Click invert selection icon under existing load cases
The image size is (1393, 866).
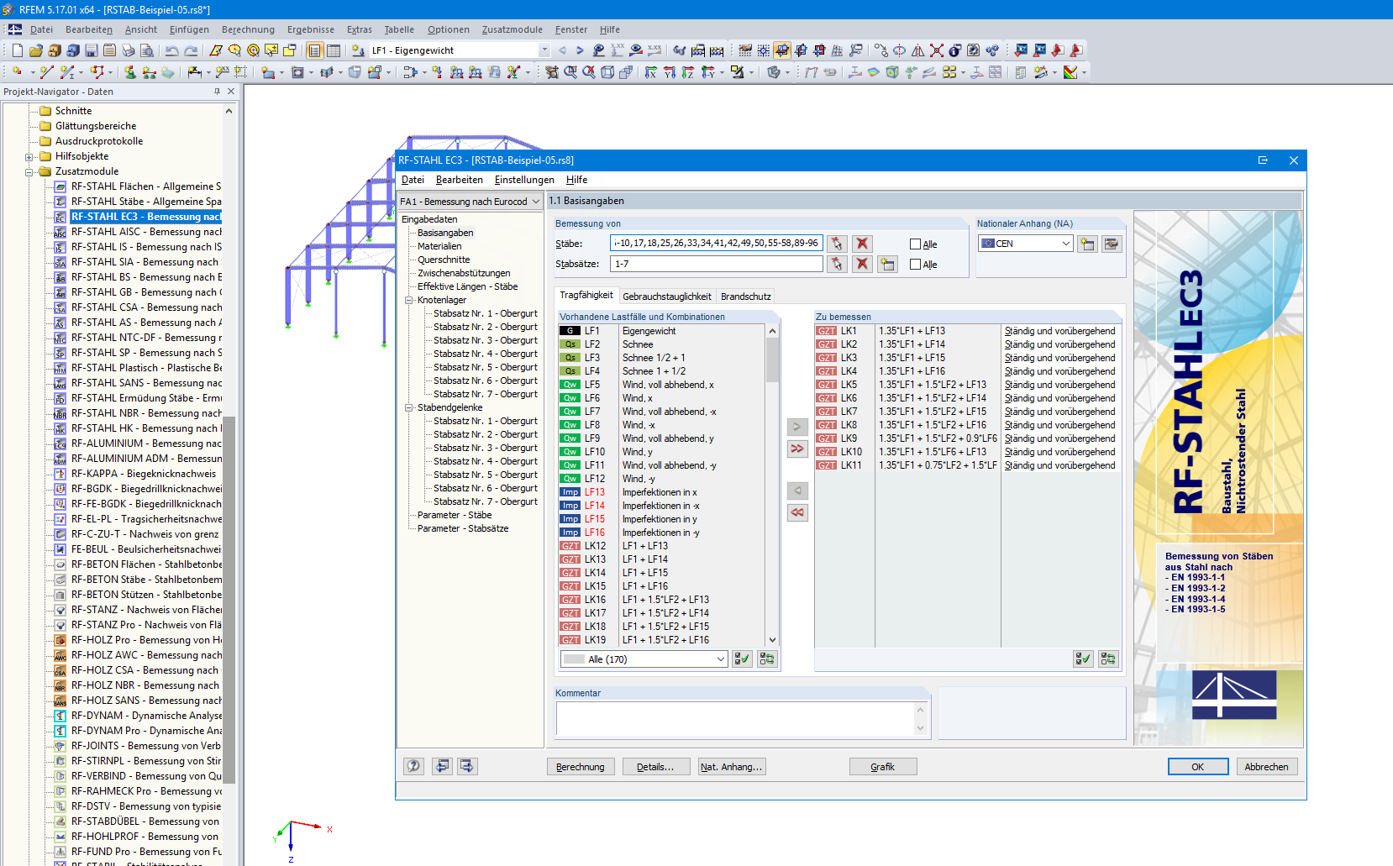coord(767,659)
